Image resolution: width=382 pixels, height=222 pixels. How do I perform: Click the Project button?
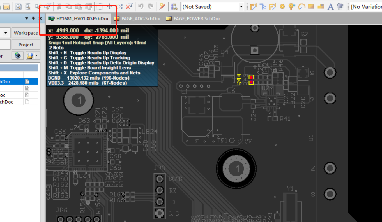(x=26, y=45)
